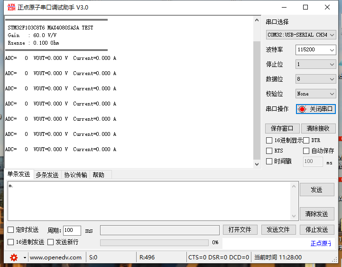Click send box scrollbar down arrow
This screenshot has height=267, width=342.
294,216
